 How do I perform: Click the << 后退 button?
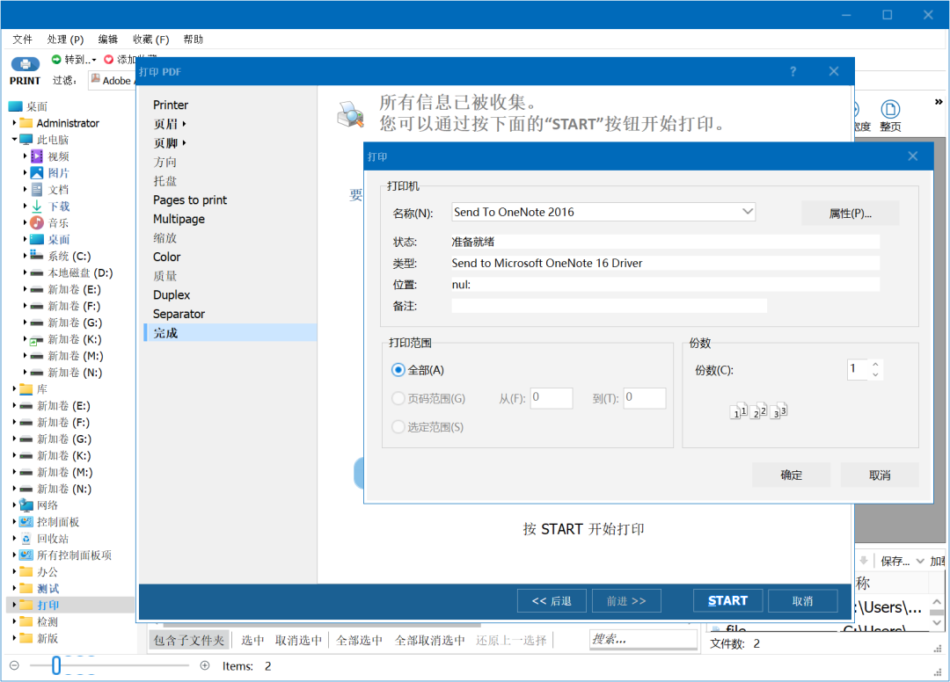pos(552,601)
